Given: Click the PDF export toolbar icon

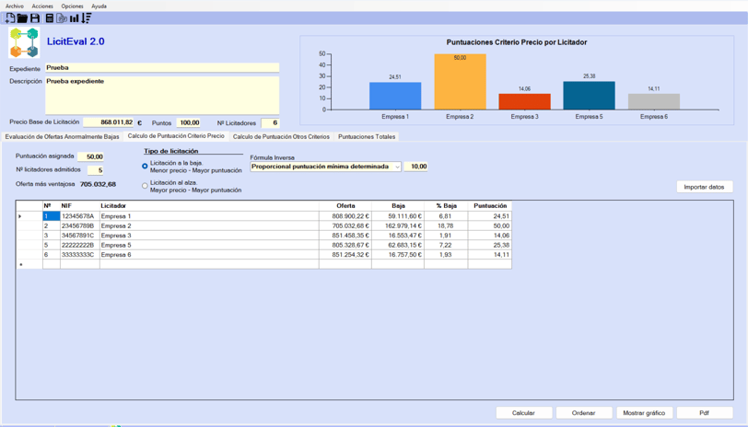Looking at the screenshot, I should [62, 18].
